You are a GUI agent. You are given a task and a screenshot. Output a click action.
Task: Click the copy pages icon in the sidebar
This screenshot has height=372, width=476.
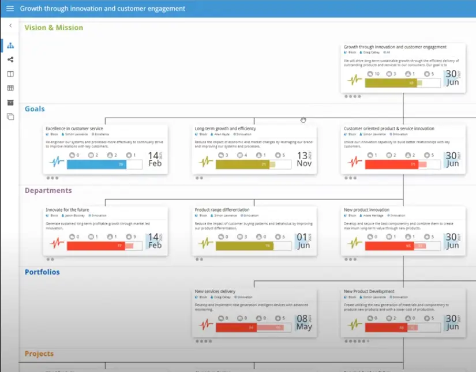pyautogui.click(x=10, y=117)
